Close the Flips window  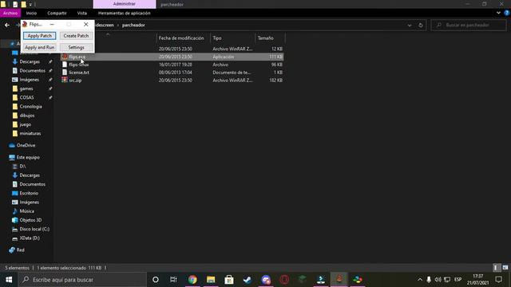[x=85, y=25]
